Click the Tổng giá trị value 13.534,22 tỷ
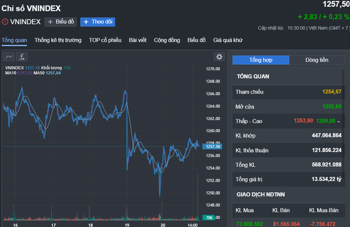Viewport: 350px width, 227px height. coord(327,179)
